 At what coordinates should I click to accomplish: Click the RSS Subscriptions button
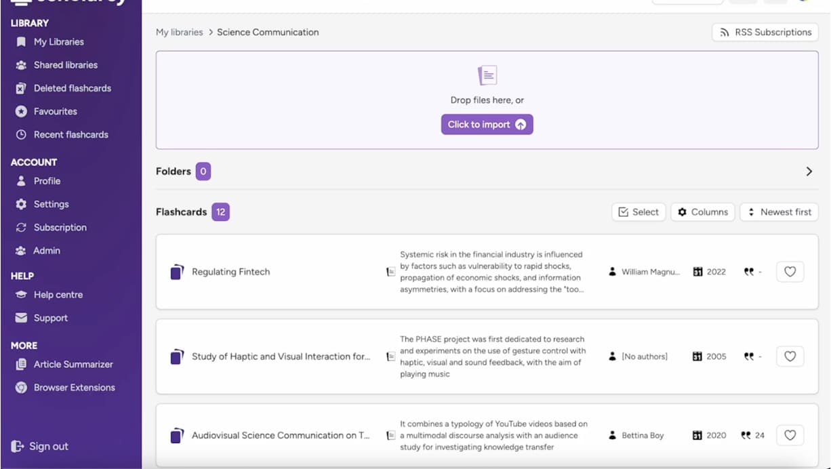(x=765, y=32)
